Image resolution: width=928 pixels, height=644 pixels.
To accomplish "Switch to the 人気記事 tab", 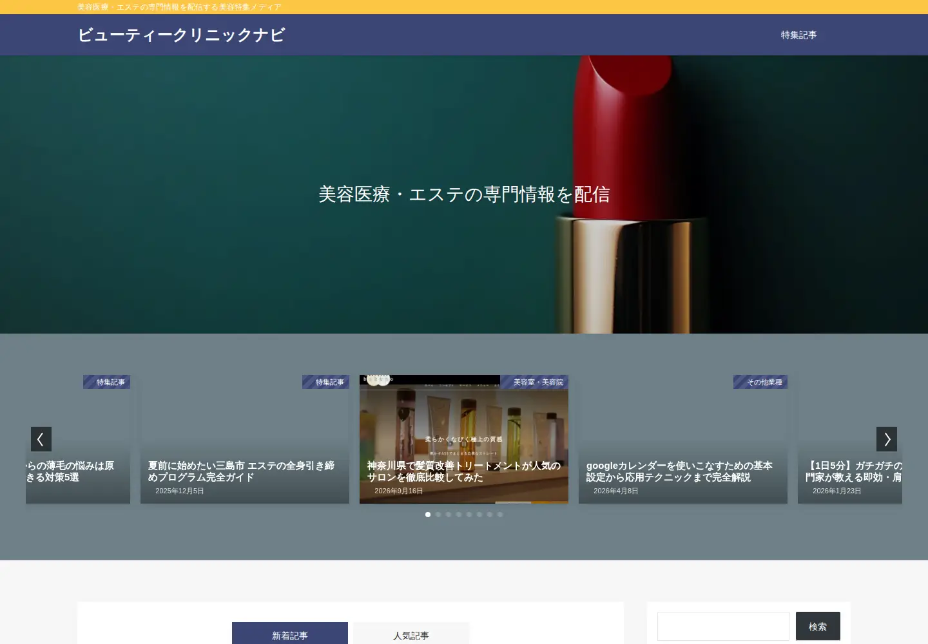I will (x=411, y=635).
